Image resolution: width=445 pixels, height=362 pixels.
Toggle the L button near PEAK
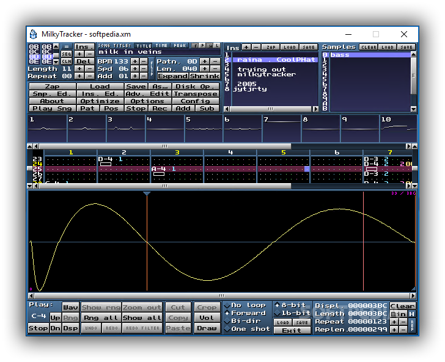[217, 45]
